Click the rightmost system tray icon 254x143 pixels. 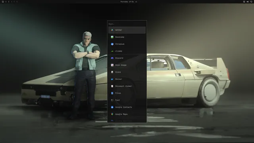pos(251,2)
